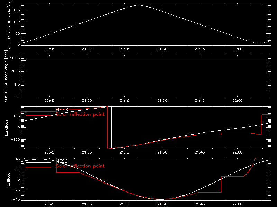Click 21:45 time label under Longitude plot
Viewport: 277px width, 207px height.
pos(200,152)
